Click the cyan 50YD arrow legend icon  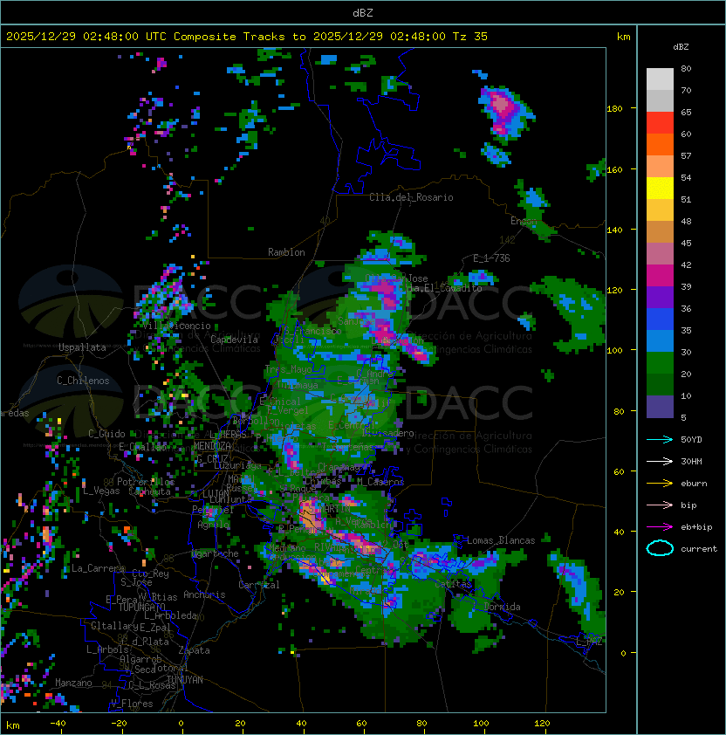(660, 440)
